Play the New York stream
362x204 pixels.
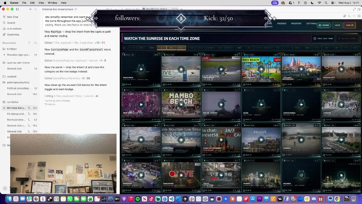(x=141, y=105)
